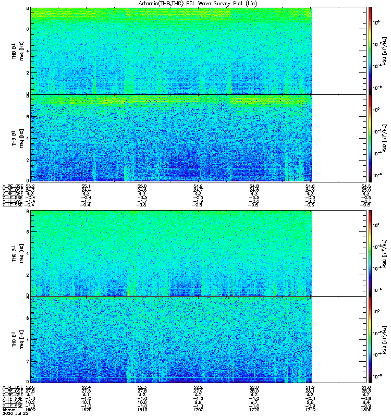Click the 'THB B⊥ freq [Hz]' axis label
This screenshot has height=417, width=391.
pyautogui.click(x=18, y=51)
